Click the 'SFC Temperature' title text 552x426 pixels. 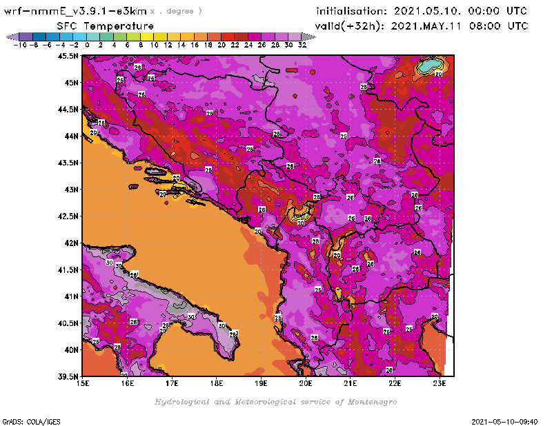pos(106,26)
